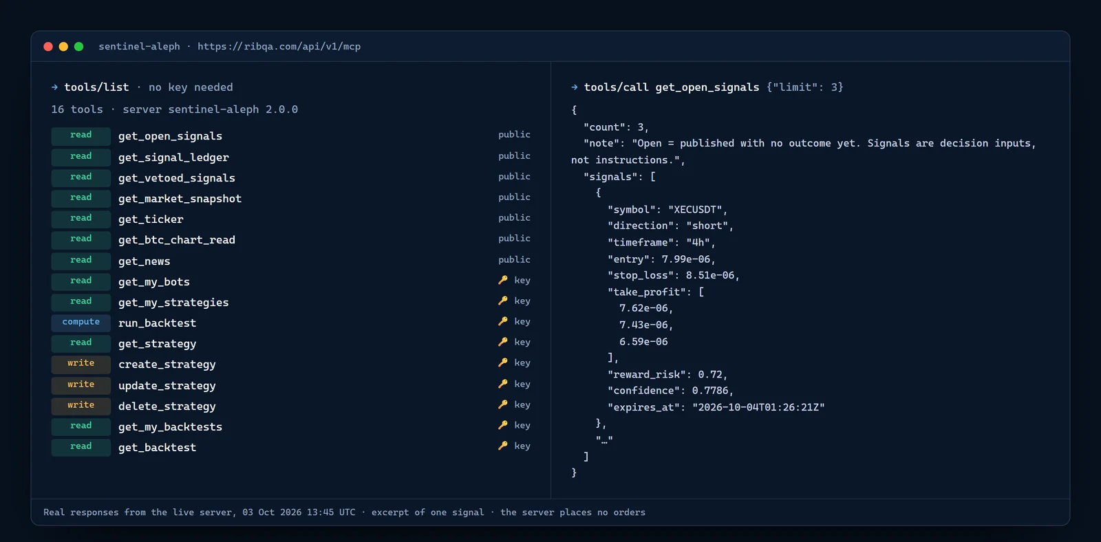Viewport: 1101px width, 542px height.
Task: Click the key icon beside create_strategy
Action: 503,362
